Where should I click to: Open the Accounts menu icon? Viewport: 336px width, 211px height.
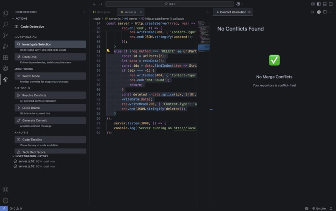pyautogui.click(x=5, y=190)
